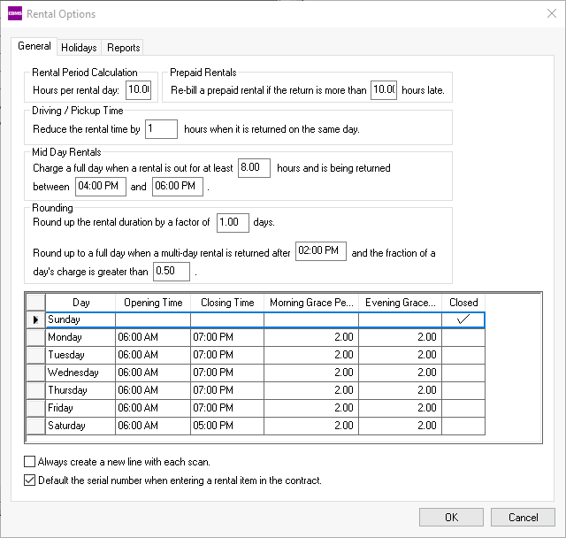Select the General tab
566x538 pixels.
point(34,47)
